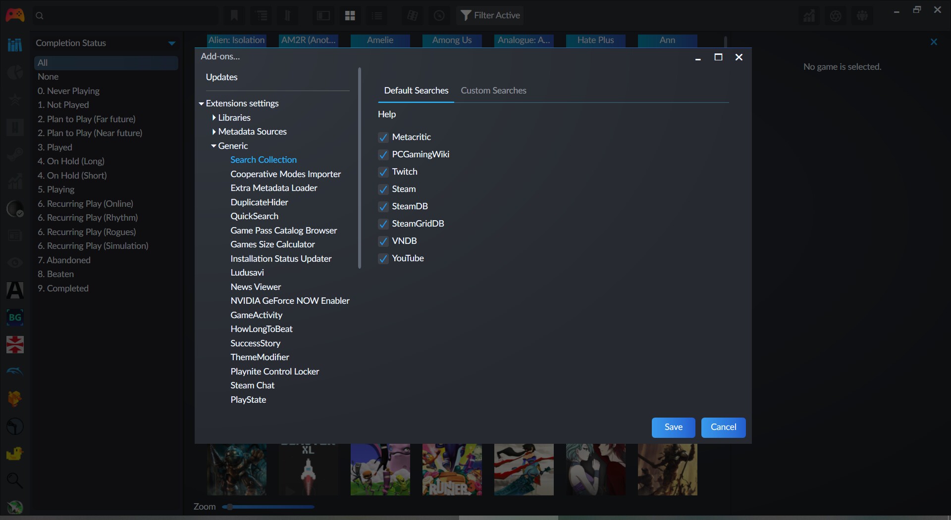
Task: Click the bar chart icon in the top-right toolbar
Action: 809,16
